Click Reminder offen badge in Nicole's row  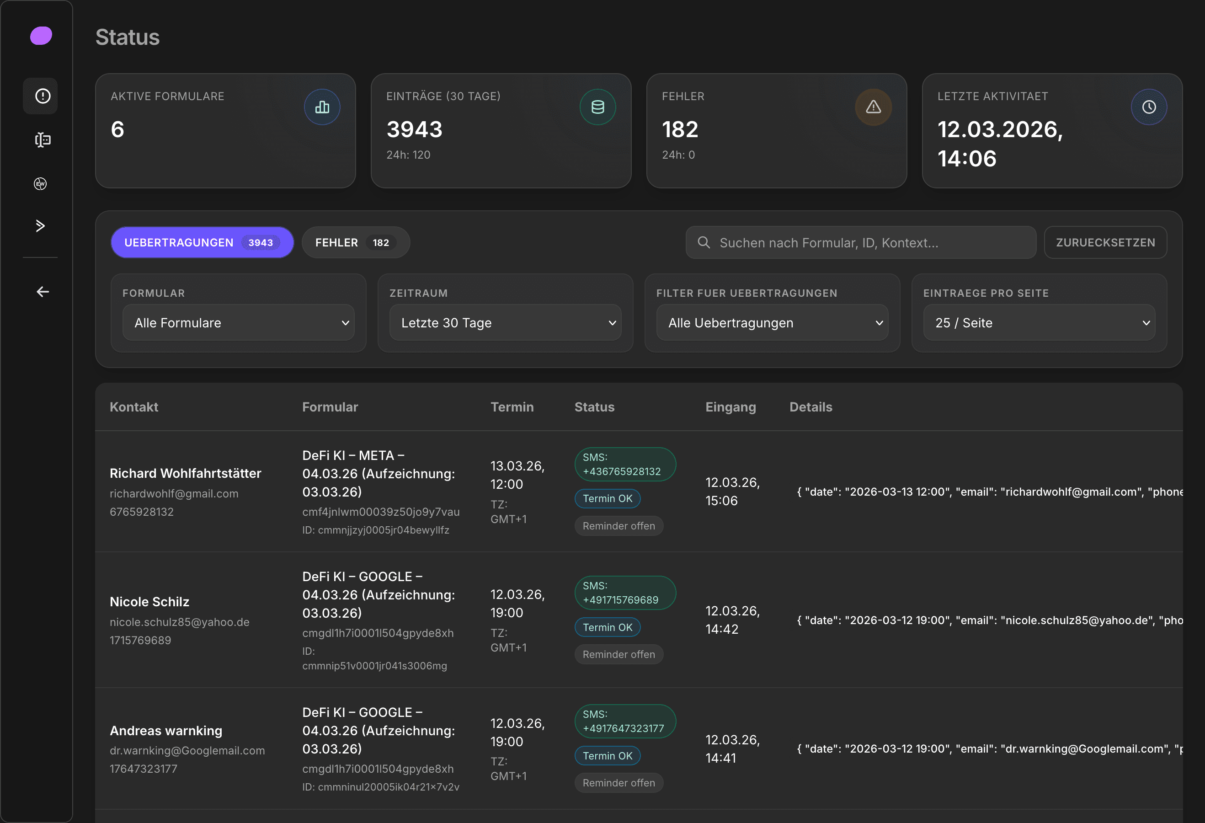point(618,654)
